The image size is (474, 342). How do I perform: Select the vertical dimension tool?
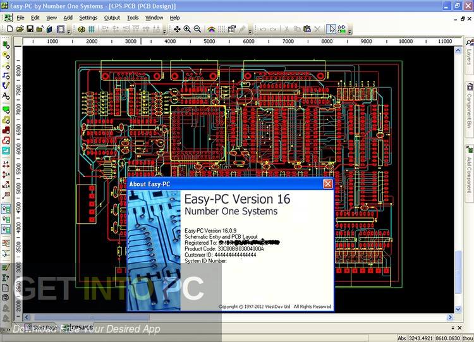(x=6, y=174)
